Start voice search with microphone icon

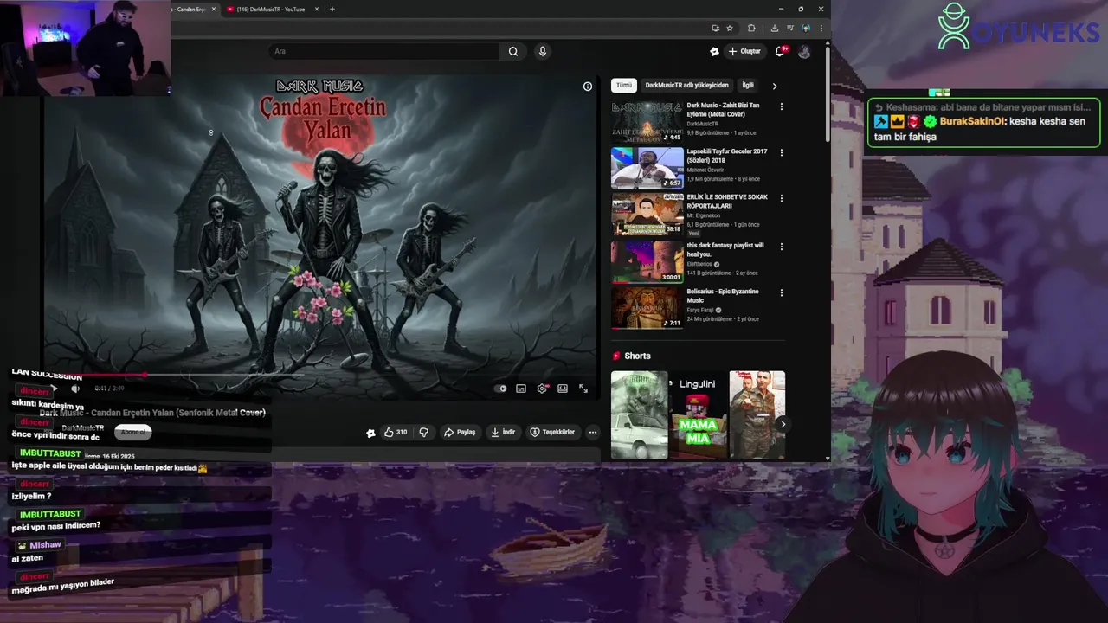(543, 51)
